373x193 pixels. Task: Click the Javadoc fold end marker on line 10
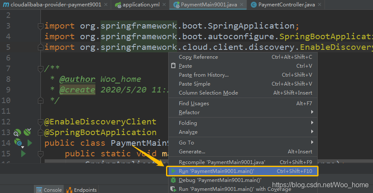[41, 100]
